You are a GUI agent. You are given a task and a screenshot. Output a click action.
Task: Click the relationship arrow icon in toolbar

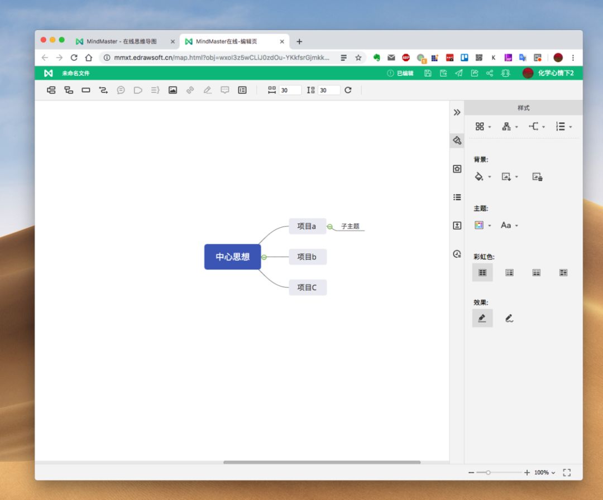[103, 90]
